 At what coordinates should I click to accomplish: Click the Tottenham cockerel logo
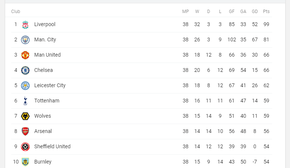point(25,101)
